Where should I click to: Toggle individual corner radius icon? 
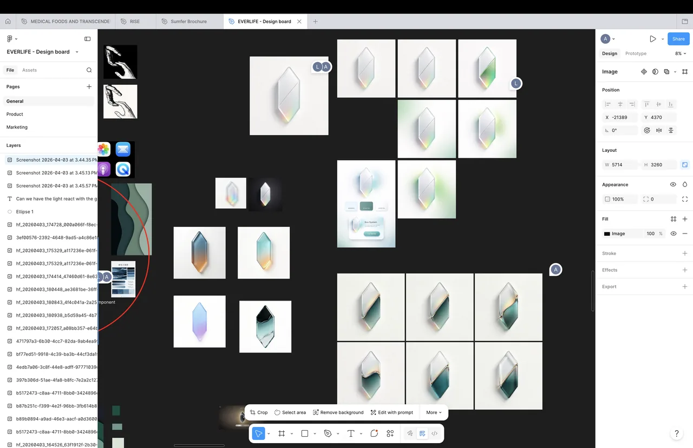tap(685, 199)
